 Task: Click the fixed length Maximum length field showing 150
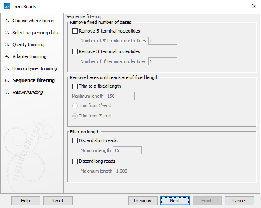click(x=120, y=96)
